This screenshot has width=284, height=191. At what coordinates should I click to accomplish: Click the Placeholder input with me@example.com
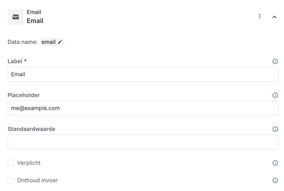[143, 108]
